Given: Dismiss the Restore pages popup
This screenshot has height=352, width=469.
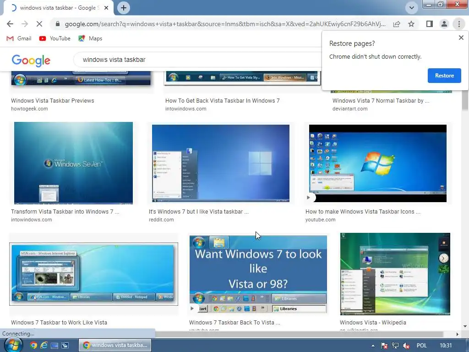Looking at the screenshot, I should coord(461,38).
